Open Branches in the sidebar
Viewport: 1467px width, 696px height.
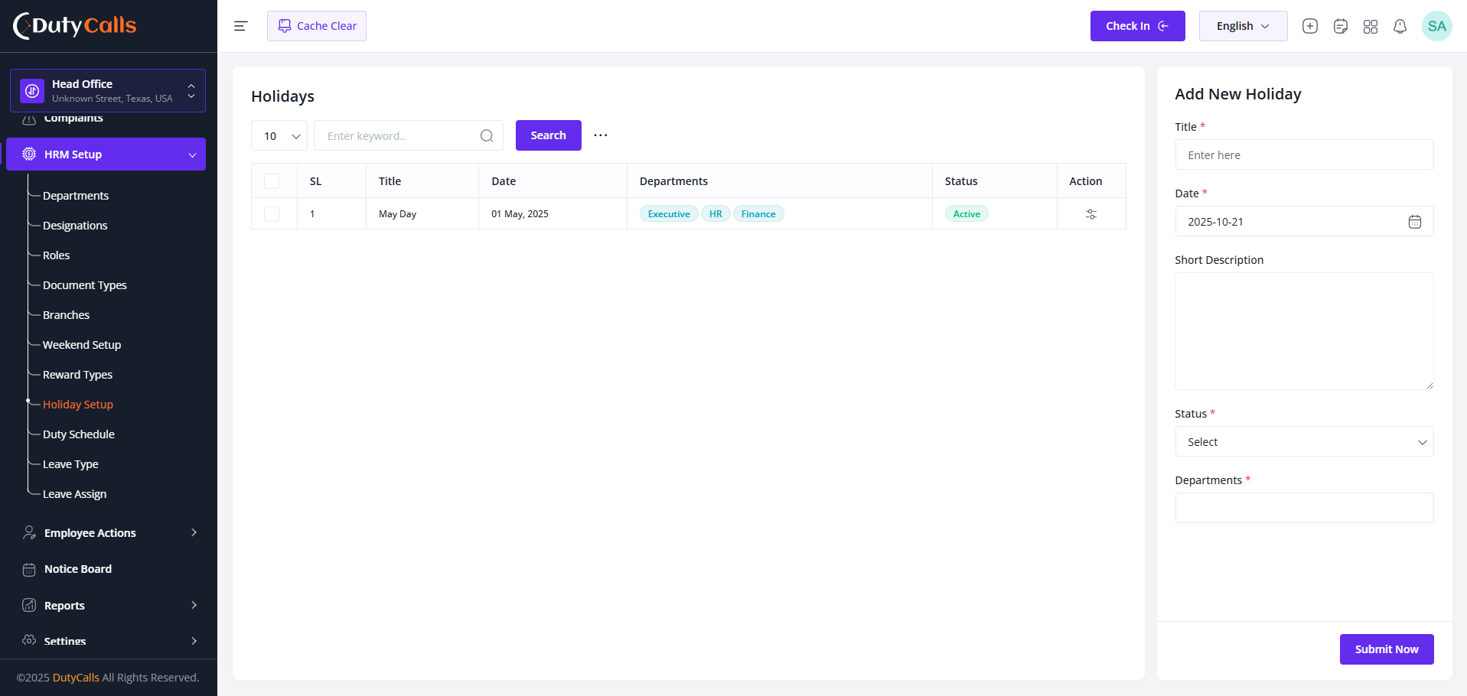coord(67,315)
